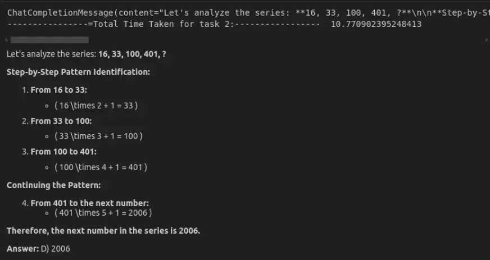
Task: Click the "Step-by-Step Pattern Identification" heading
Action: (x=78, y=72)
